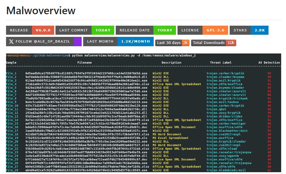
Task: Click the file_18 MS Word Document description
Action: 167,134
